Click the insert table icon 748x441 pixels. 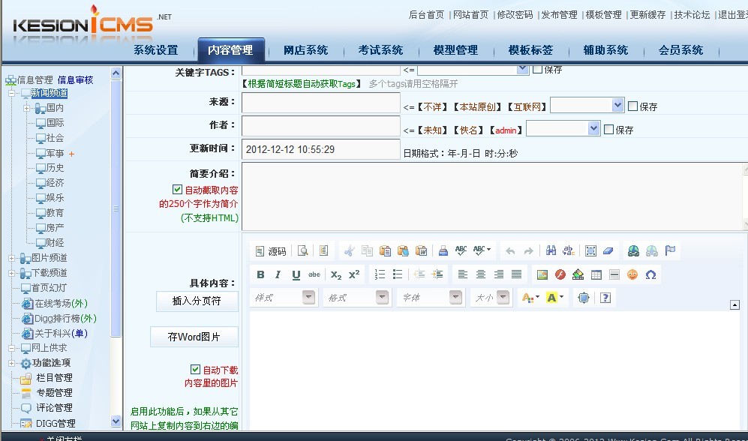(x=598, y=274)
